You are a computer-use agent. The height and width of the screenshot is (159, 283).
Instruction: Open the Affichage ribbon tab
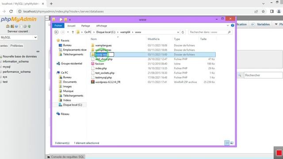[102, 26]
